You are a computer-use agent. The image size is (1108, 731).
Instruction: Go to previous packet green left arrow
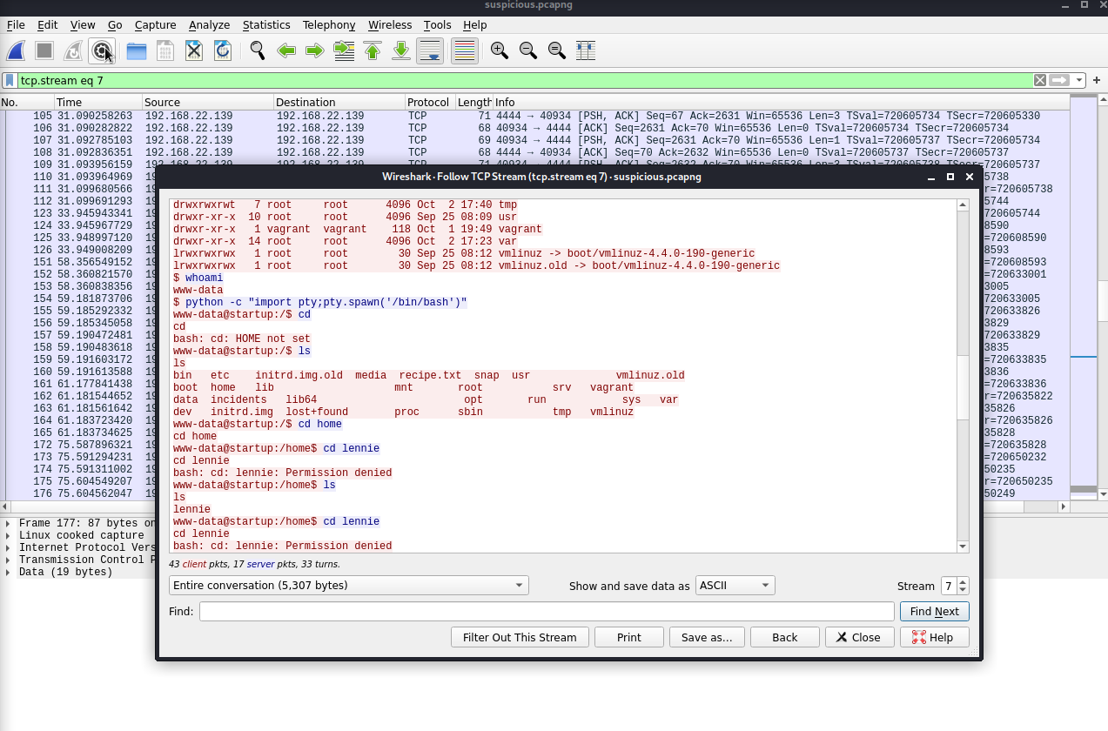pyautogui.click(x=286, y=51)
